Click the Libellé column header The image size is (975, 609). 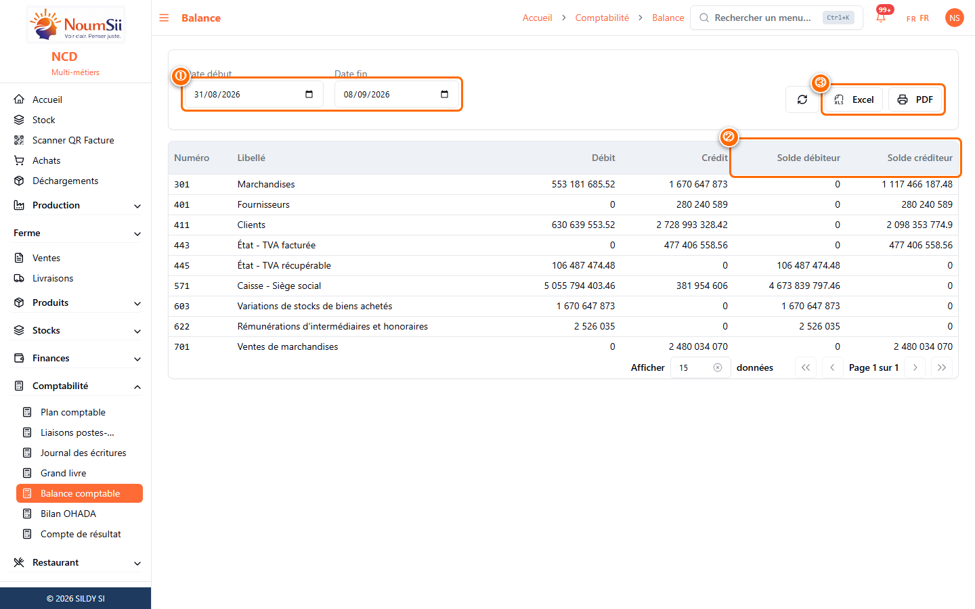[251, 158]
